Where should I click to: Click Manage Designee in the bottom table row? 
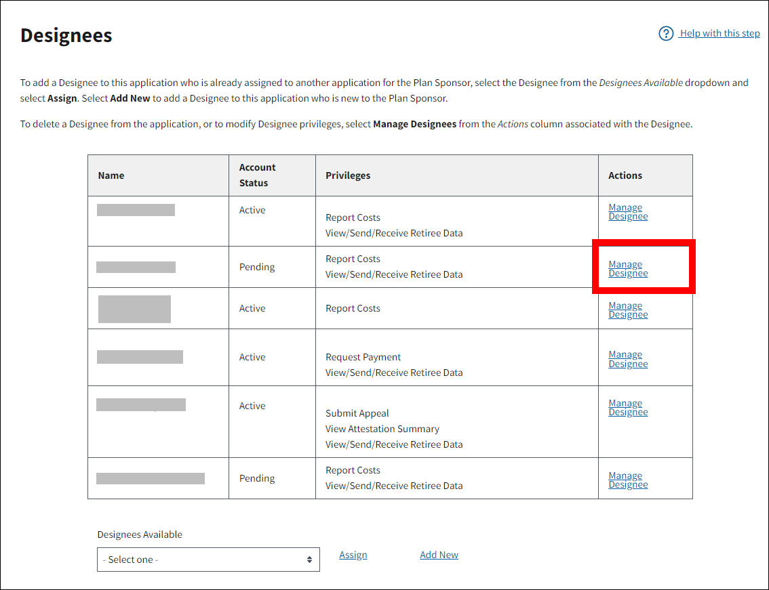[628, 480]
